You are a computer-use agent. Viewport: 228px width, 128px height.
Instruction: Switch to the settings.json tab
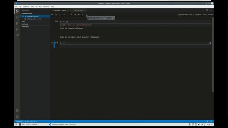click(x=78, y=10)
